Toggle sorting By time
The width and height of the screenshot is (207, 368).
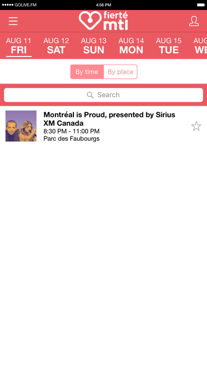coord(87,72)
